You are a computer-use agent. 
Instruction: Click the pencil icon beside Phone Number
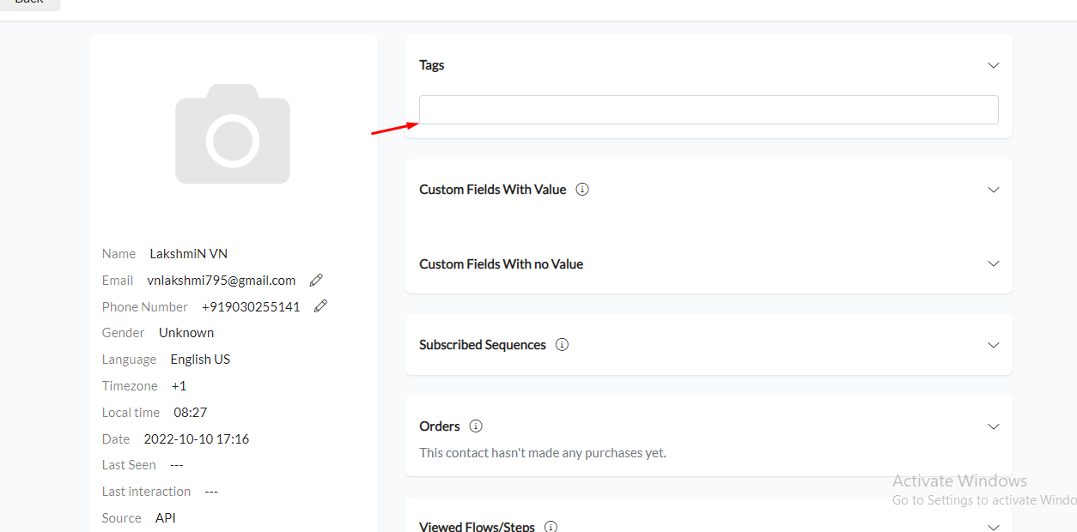coord(320,305)
